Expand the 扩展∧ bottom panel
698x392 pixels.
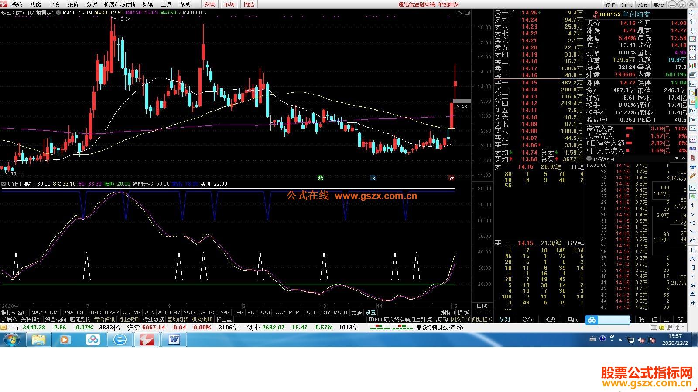pyautogui.click(x=9, y=319)
